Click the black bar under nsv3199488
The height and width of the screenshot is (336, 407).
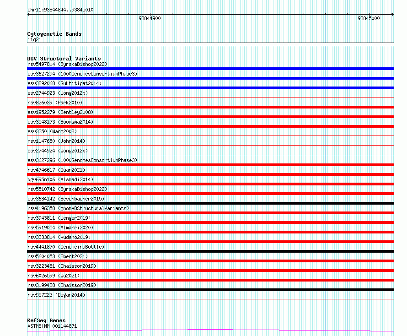coord(210,290)
